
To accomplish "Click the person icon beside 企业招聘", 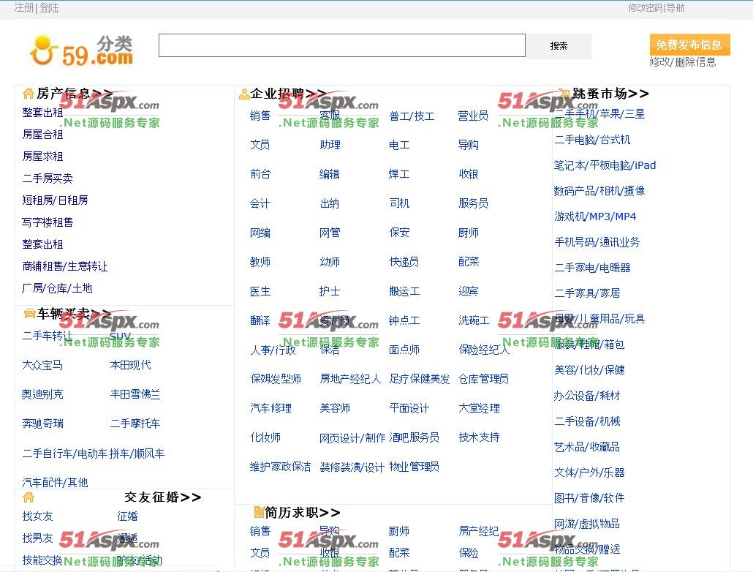I will (243, 94).
